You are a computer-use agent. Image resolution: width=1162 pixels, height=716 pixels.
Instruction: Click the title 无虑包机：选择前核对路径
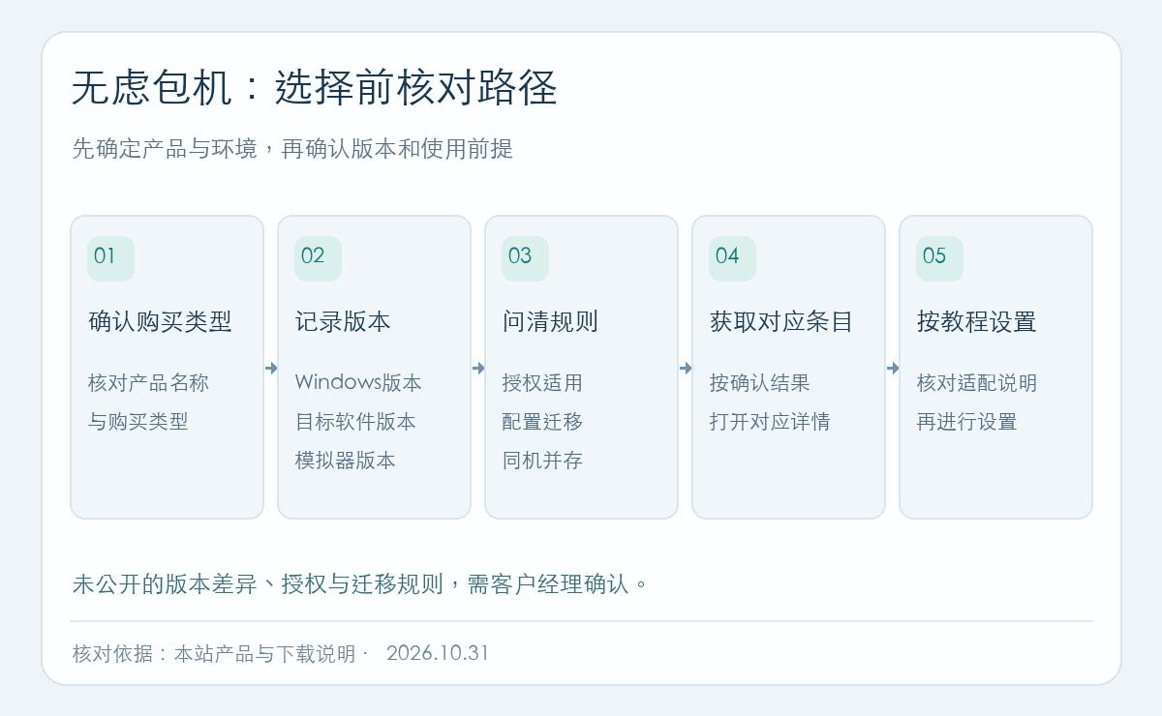(315, 88)
